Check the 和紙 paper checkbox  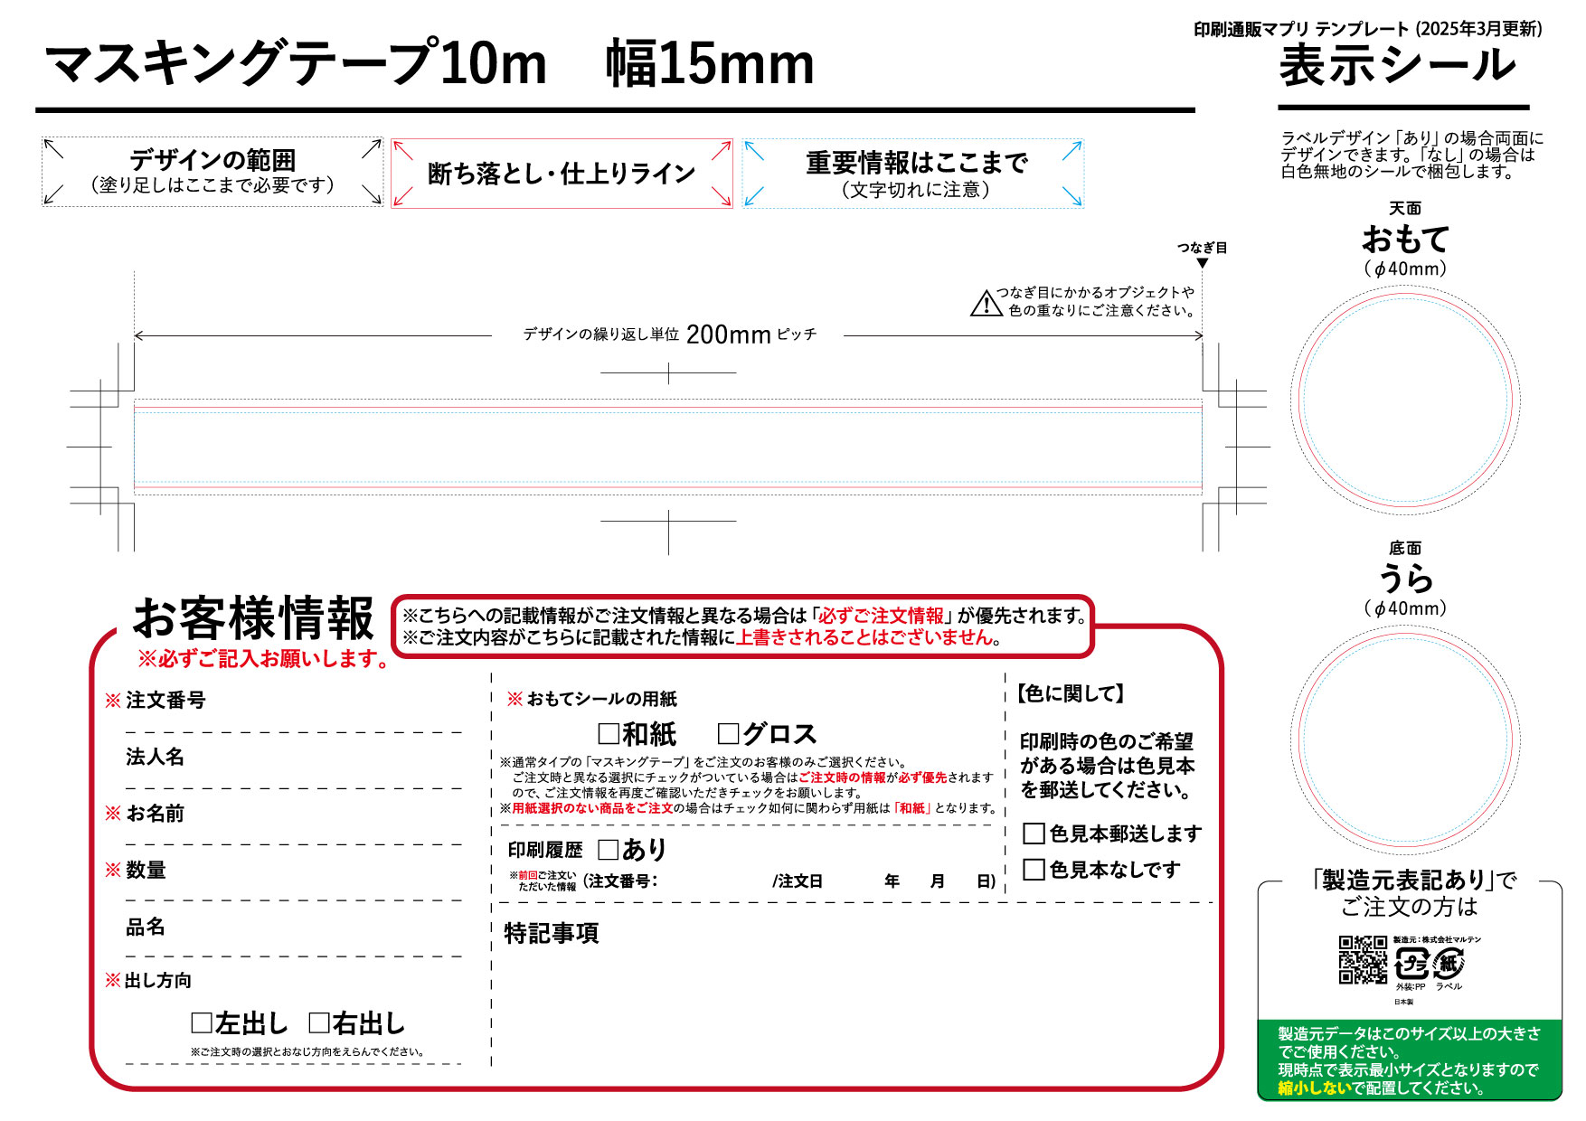[609, 733]
